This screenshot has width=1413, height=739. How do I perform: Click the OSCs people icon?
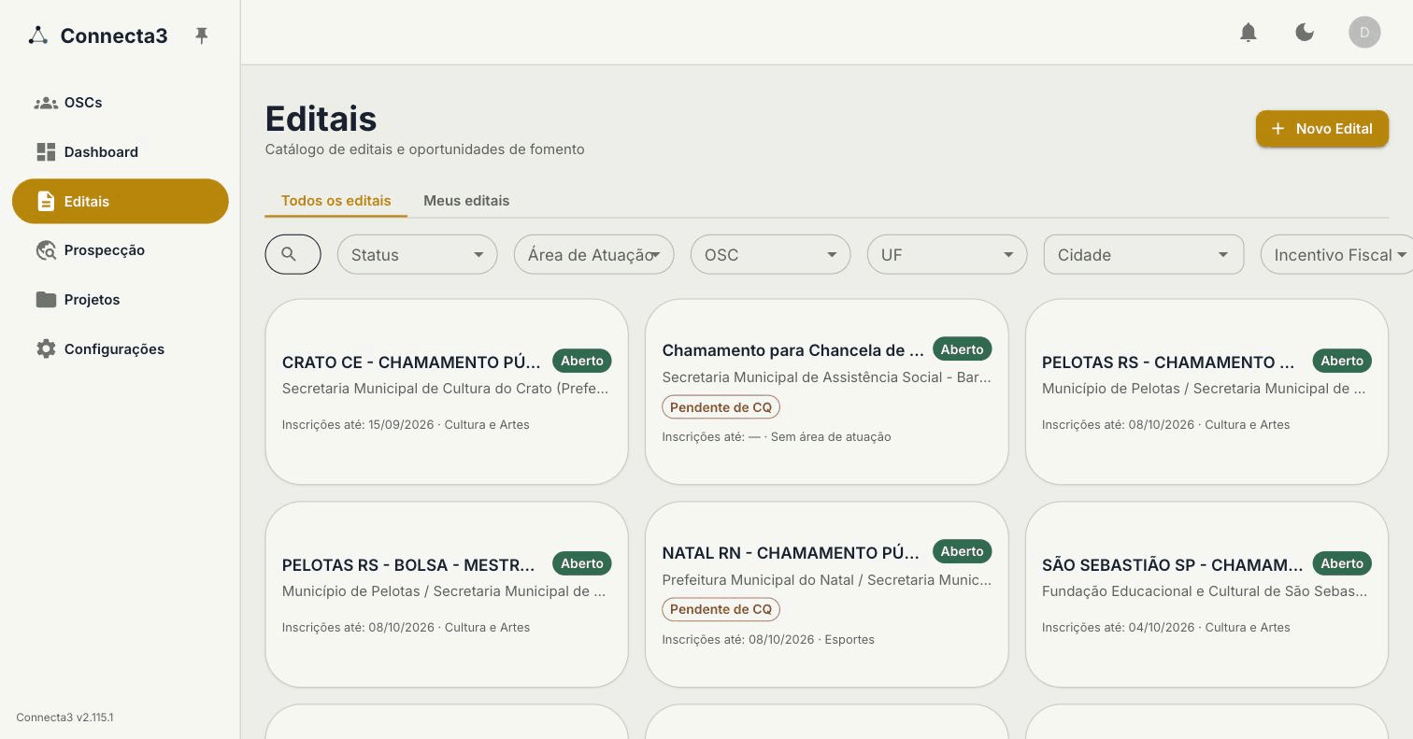46,103
